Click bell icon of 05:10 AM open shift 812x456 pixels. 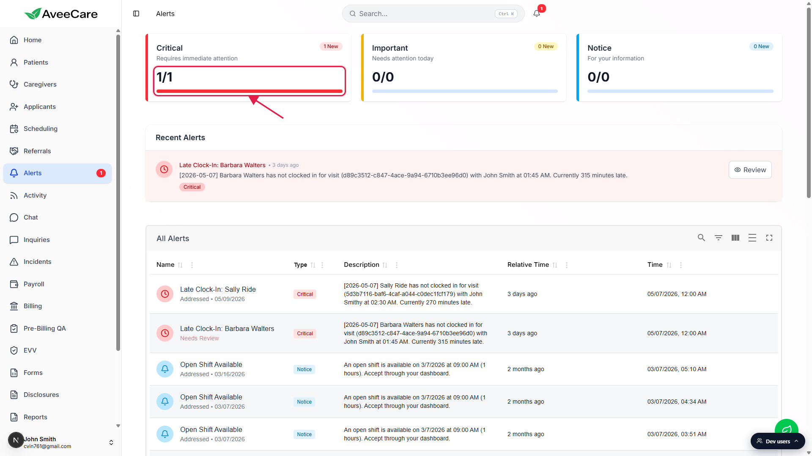(x=165, y=369)
